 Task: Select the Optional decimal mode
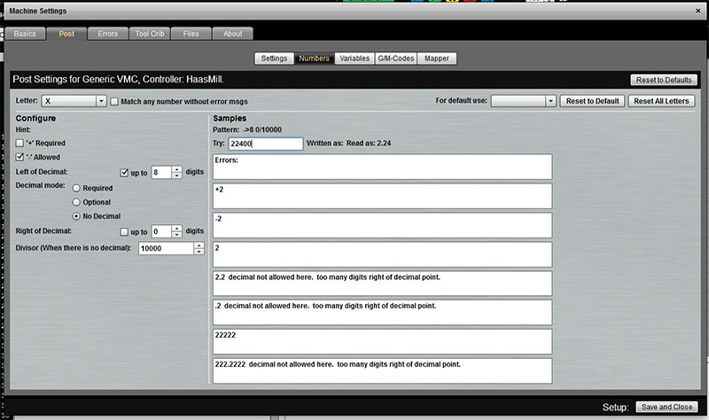tap(76, 202)
